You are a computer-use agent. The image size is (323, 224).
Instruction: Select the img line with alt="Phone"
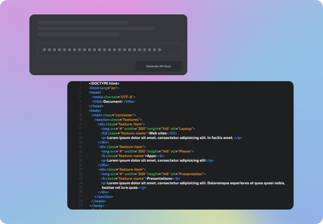point(147,151)
